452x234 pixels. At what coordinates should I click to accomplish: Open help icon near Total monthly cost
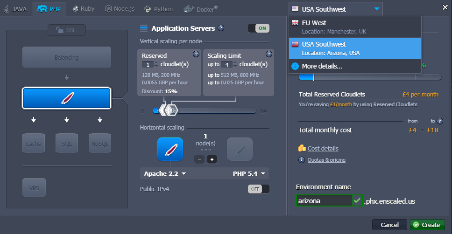point(440,121)
